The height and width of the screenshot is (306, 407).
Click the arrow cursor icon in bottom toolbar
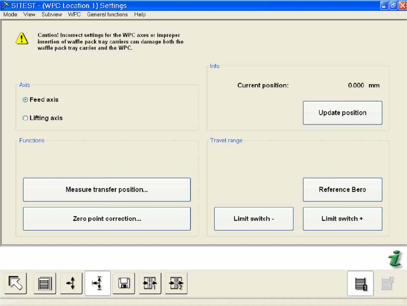(16, 283)
